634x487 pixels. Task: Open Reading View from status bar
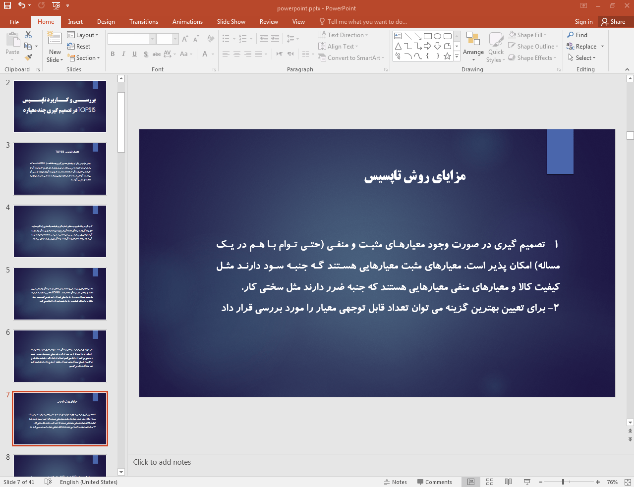pos(508,482)
